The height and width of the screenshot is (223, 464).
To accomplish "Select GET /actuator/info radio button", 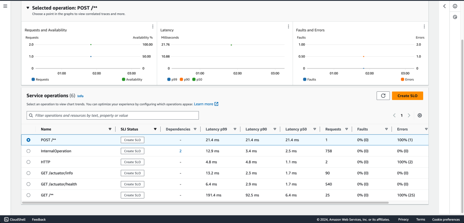I will [28, 173].
